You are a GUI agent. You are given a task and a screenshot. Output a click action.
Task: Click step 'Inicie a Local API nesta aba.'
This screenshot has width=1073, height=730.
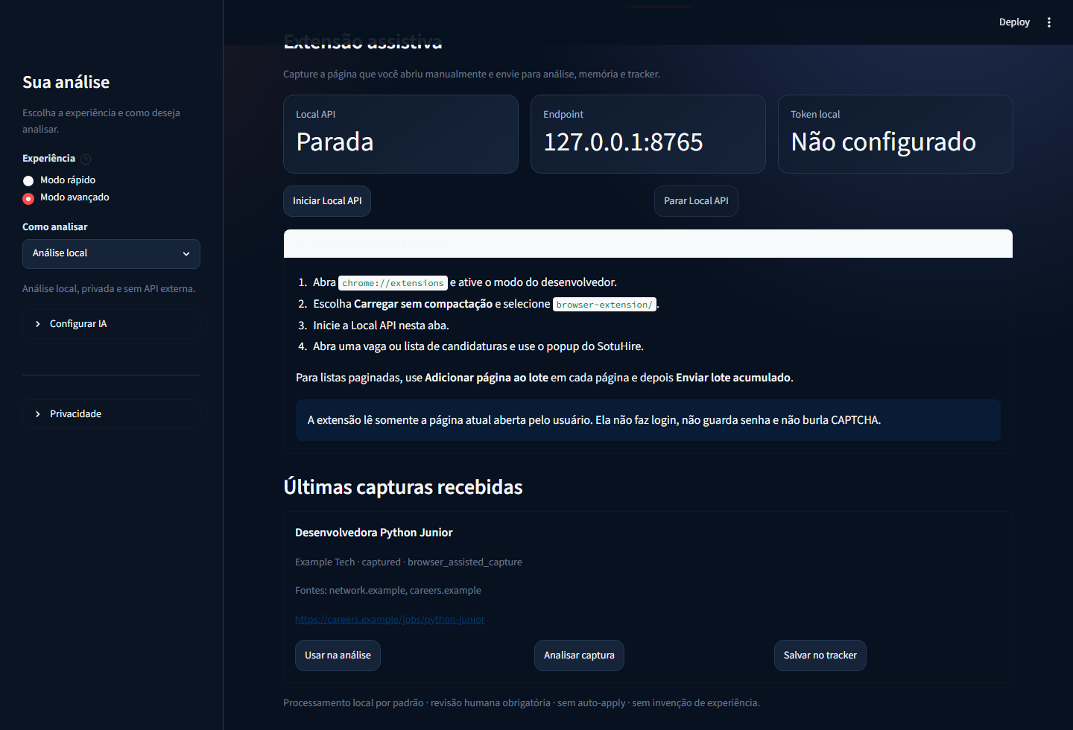click(381, 326)
